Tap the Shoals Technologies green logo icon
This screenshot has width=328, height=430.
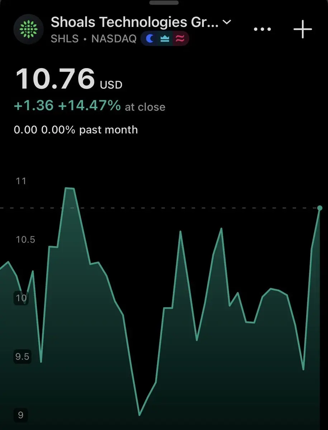(28, 29)
